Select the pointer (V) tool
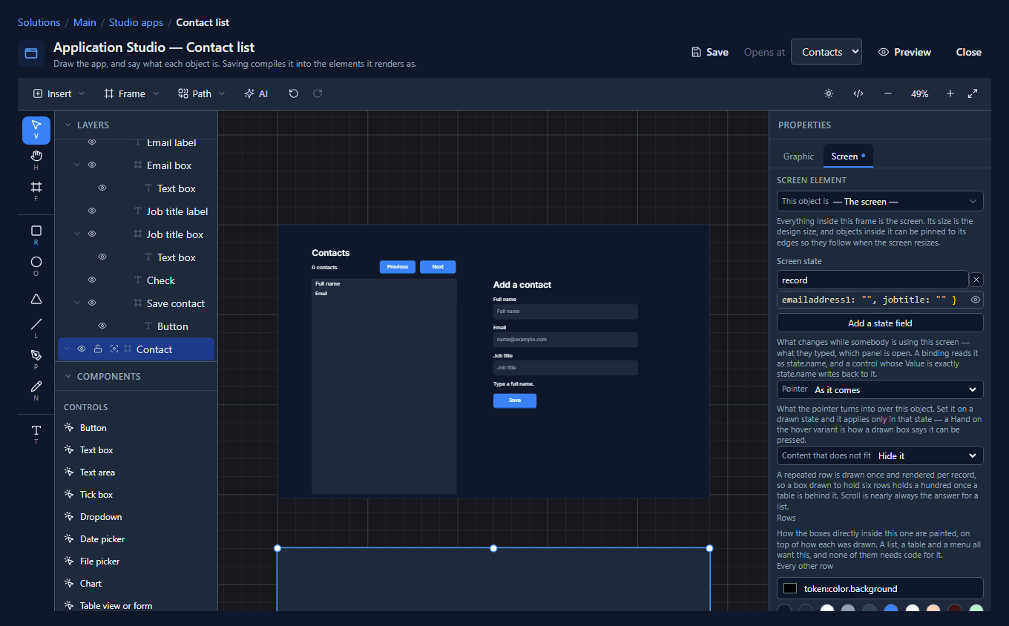Viewport: 1009px width, 626px height. [x=36, y=130]
